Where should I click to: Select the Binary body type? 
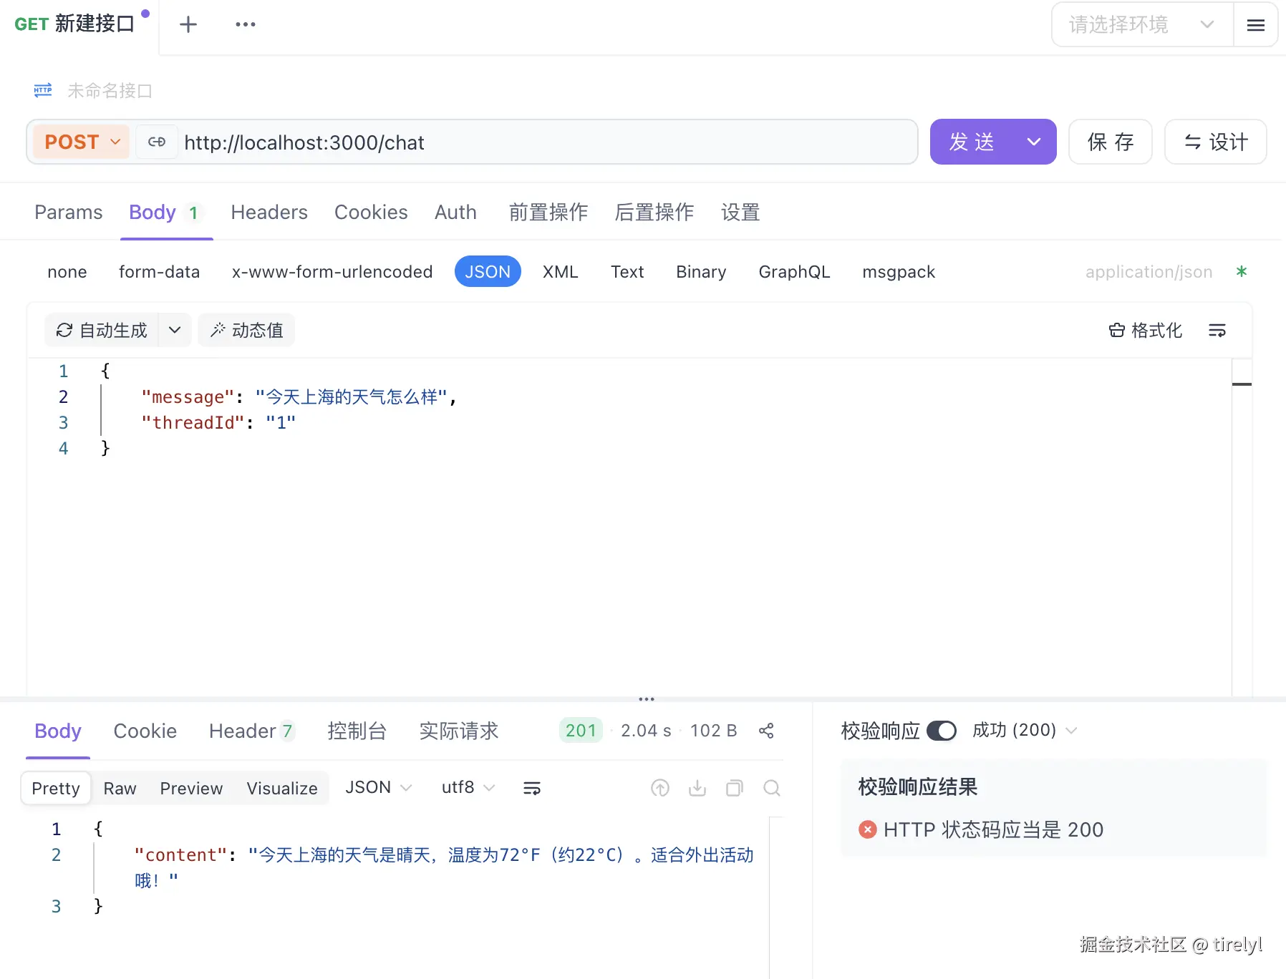coord(701,272)
